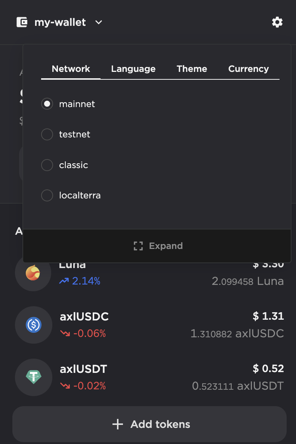Click the Expand brackets icon

[x=138, y=246]
